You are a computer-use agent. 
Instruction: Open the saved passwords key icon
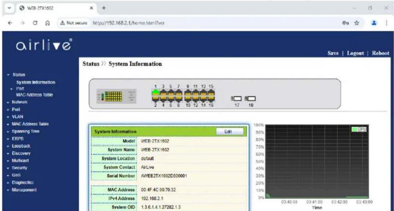(x=346, y=23)
